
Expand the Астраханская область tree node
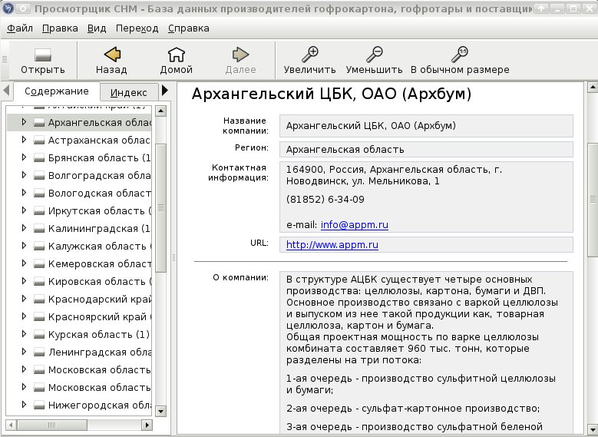(x=24, y=140)
